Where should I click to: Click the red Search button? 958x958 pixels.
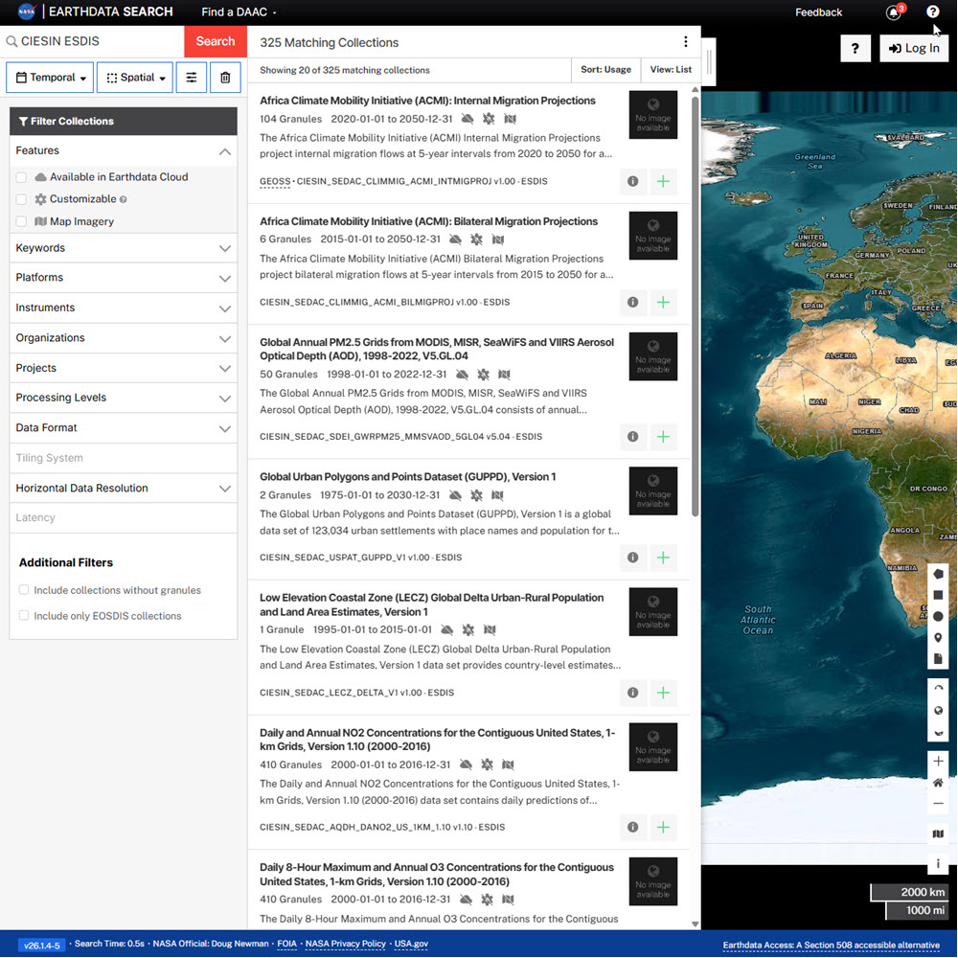215,41
